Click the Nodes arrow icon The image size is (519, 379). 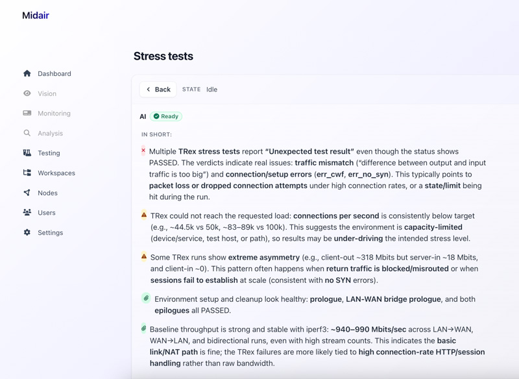(27, 193)
